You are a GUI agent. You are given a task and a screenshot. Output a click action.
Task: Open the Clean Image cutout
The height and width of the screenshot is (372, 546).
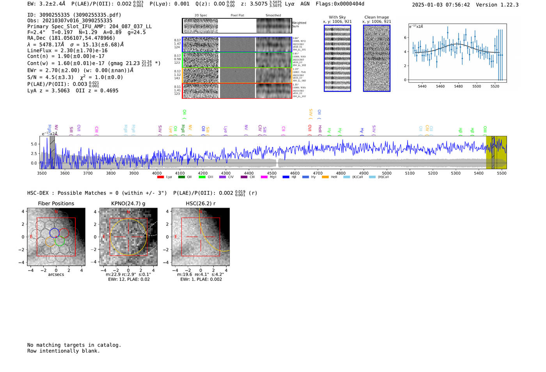pos(377,58)
